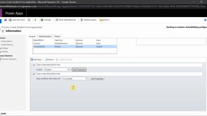The image size is (207, 116).
Task: Open the Create entity dropdown showing Student
Action: click(x=57, y=70)
